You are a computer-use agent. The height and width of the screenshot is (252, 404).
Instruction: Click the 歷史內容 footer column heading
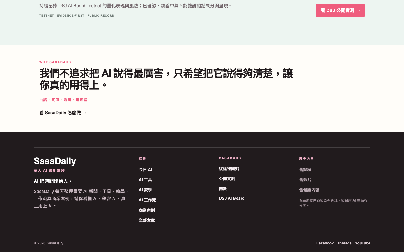tap(306, 159)
